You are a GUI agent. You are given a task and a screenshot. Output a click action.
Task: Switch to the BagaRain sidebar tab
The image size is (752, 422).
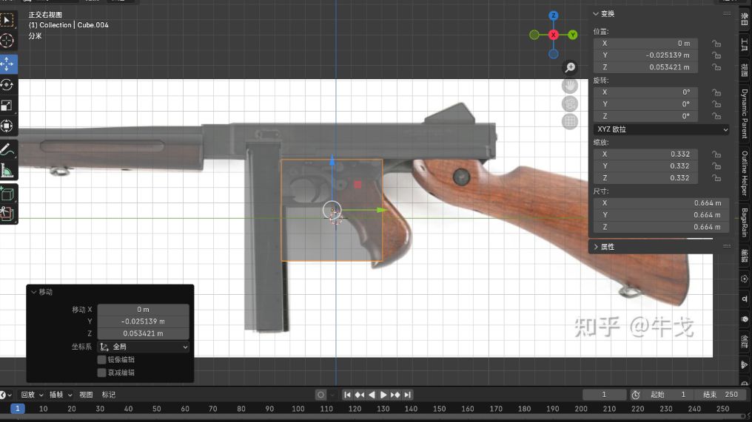point(745,222)
